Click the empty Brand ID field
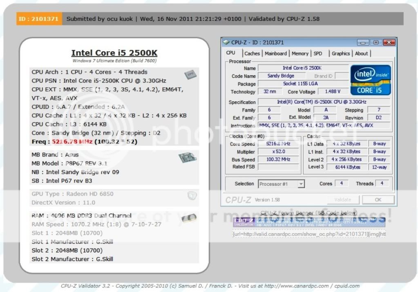This screenshot has width=418, height=292. pyautogui.click(x=342, y=76)
